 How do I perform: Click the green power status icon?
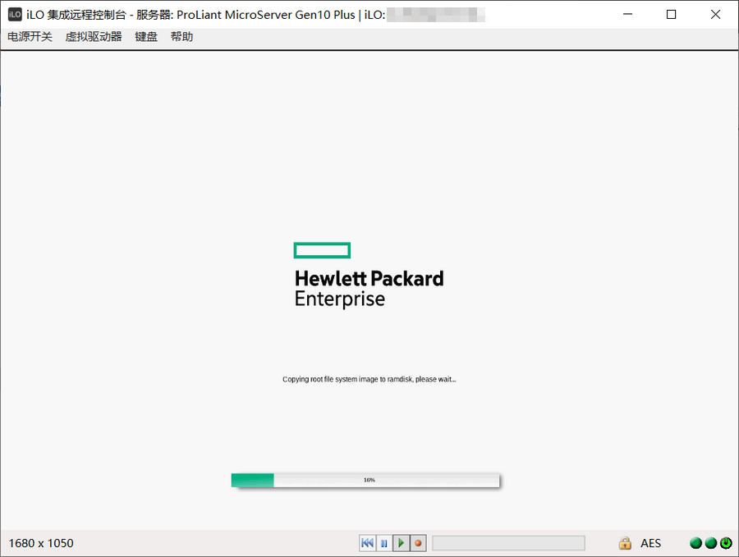[726, 543]
